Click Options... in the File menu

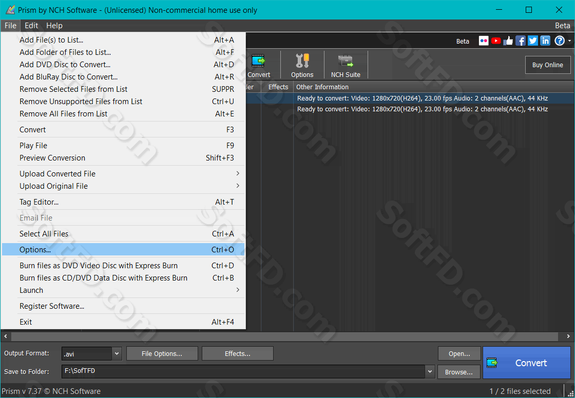tap(123, 250)
